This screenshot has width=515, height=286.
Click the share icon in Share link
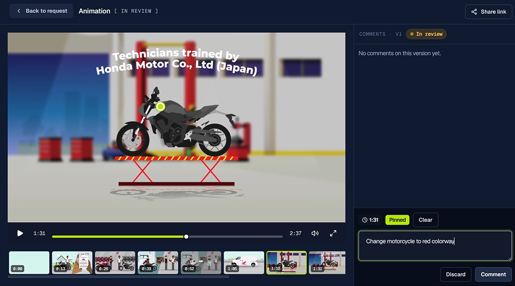coord(474,12)
